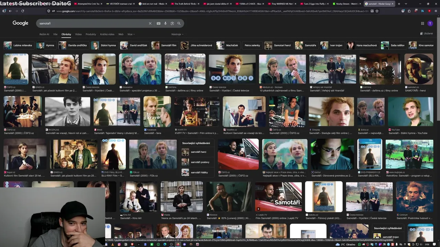Open a new browser tab with plus
The height and width of the screenshot is (247, 440).
(398, 4)
